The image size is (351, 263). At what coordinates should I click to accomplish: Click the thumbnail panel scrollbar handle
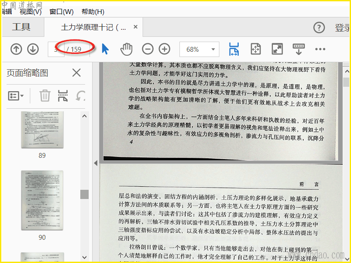tap(84, 194)
